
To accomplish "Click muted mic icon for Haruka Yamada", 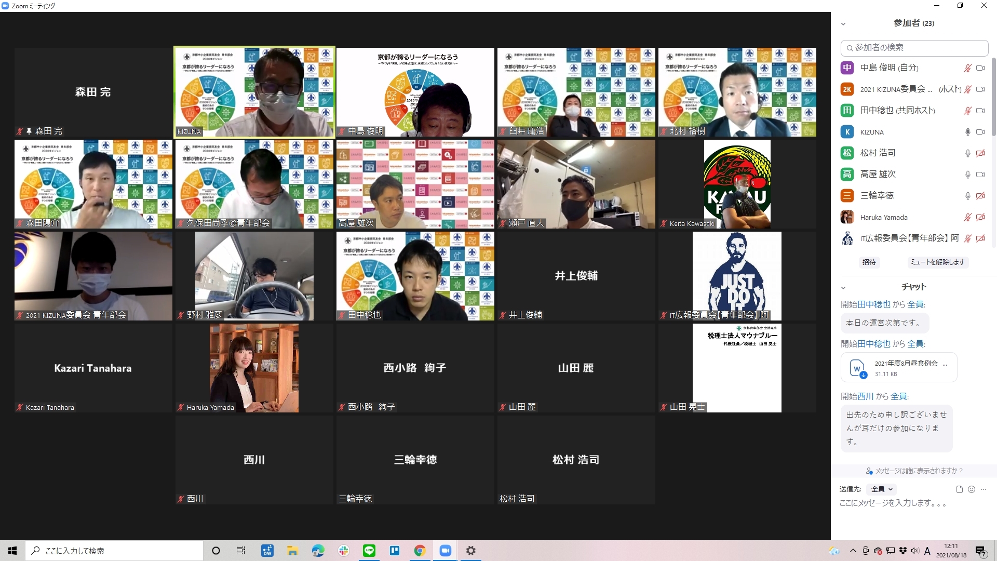I will coord(967,217).
